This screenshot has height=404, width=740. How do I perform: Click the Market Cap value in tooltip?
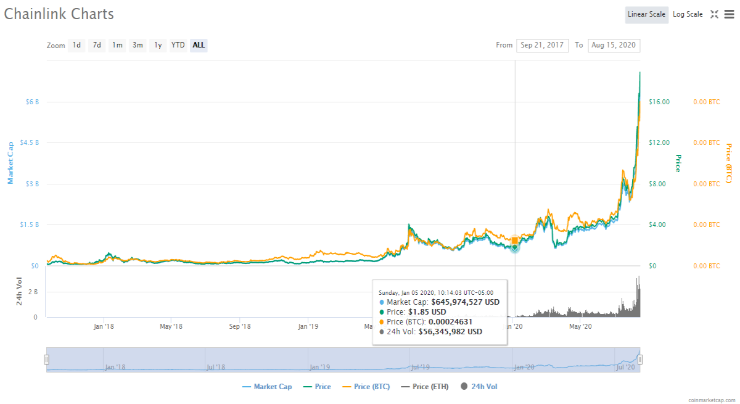pos(466,302)
